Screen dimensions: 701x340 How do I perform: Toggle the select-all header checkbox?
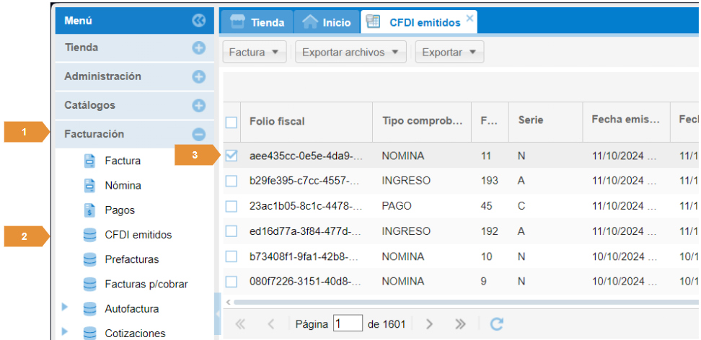click(232, 122)
